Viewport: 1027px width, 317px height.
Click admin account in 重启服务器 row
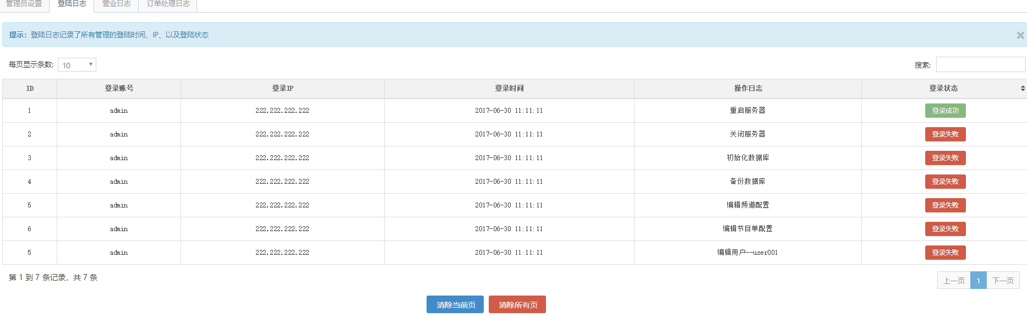tap(119, 111)
